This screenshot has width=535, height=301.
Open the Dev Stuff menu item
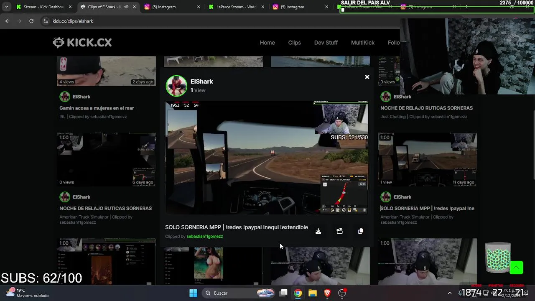326,43
